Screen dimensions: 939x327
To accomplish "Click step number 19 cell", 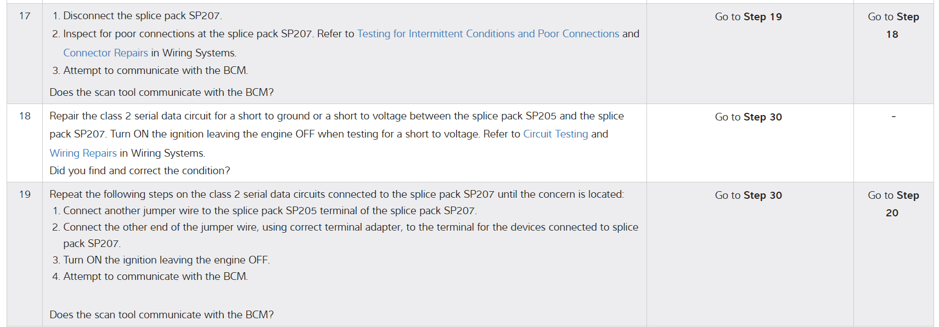I will pyautogui.click(x=25, y=194).
